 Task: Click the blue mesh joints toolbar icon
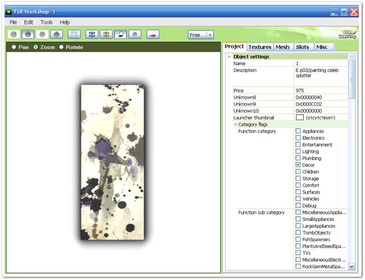click(92, 34)
